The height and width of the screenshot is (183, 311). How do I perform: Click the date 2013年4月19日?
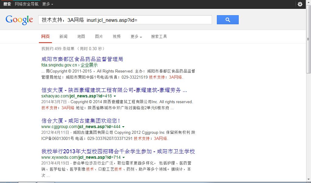(x=55, y=163)
